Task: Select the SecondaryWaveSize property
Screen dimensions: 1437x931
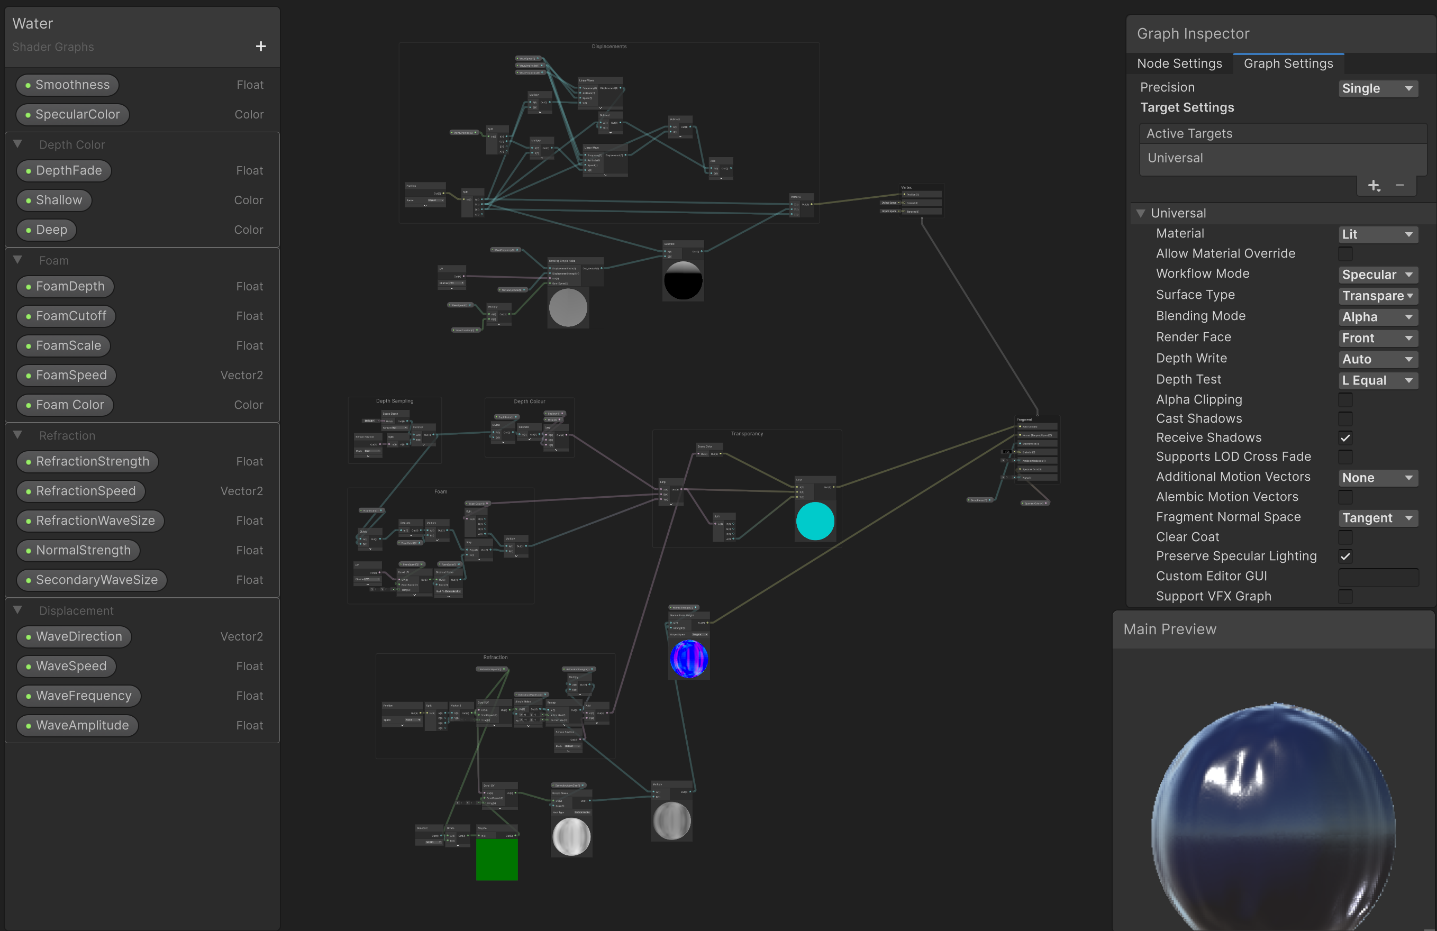Action: [92, 580]
